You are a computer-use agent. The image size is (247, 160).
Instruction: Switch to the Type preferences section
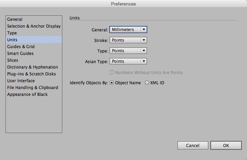(x=12, y=33)
